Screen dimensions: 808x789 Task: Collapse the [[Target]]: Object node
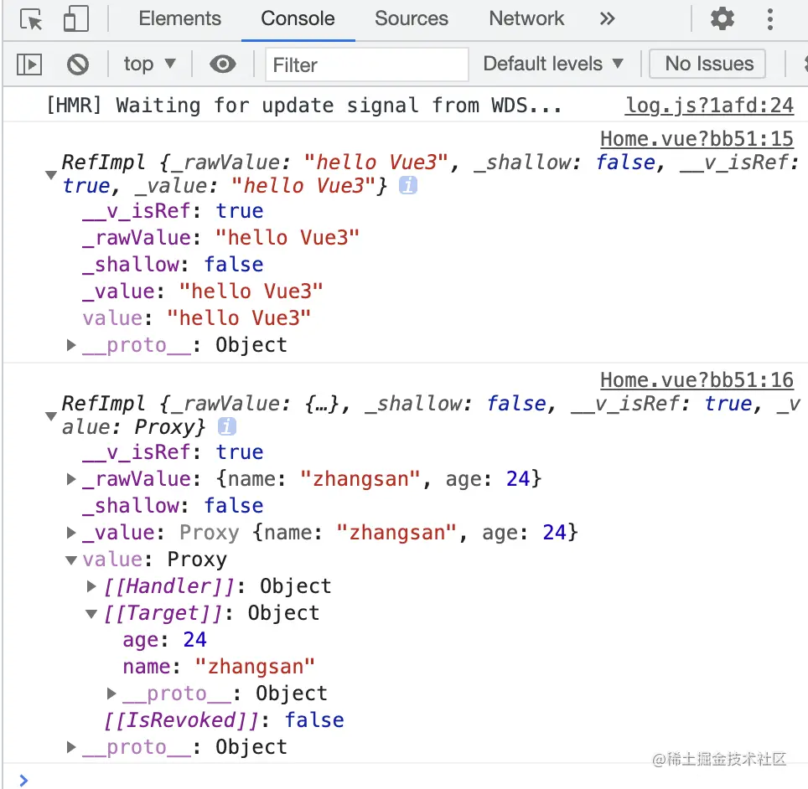[91, 613]
